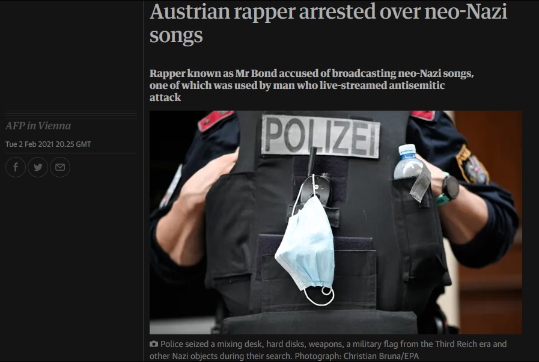
Task: Click the camera icon in the caption
Action: tap(154, 344)
